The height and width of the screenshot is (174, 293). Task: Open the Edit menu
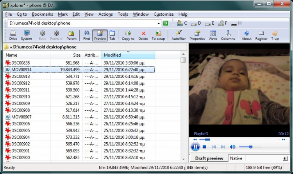point(76,14)
